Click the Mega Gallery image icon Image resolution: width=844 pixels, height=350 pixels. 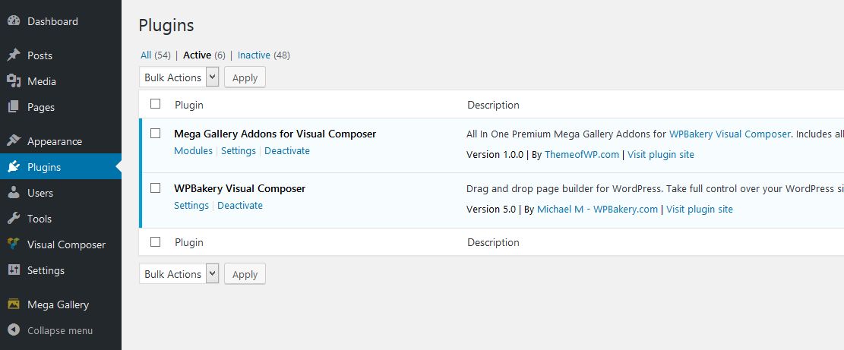[14, 304]
